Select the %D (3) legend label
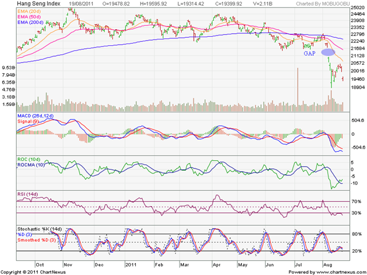 25,234
